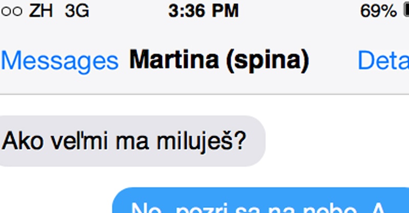Viewport: 409px width, 213px height.
Task: Tap the 3:36 PM clock
Action: [x=203, y=11]
